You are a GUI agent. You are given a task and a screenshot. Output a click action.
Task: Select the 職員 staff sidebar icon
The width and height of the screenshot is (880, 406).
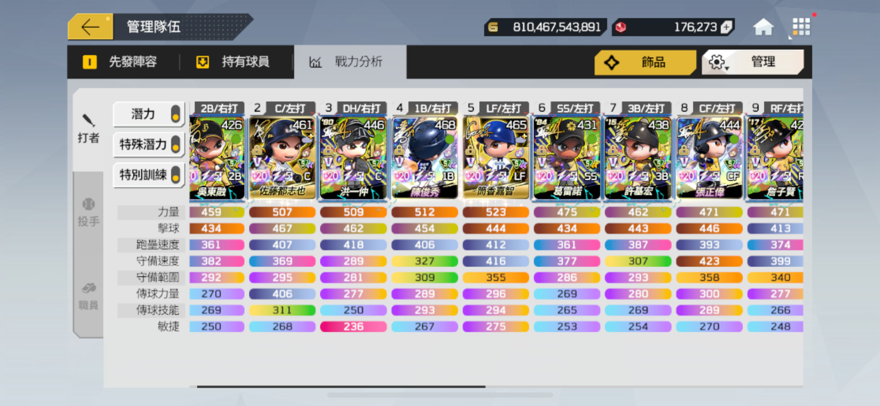click(x=88, y=296)
